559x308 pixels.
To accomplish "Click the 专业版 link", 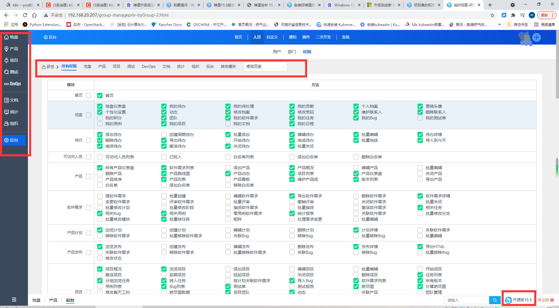I will 543,300.
